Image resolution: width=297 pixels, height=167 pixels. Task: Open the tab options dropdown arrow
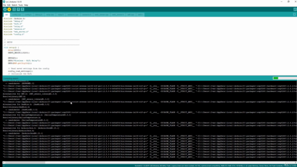pos(294,14)
